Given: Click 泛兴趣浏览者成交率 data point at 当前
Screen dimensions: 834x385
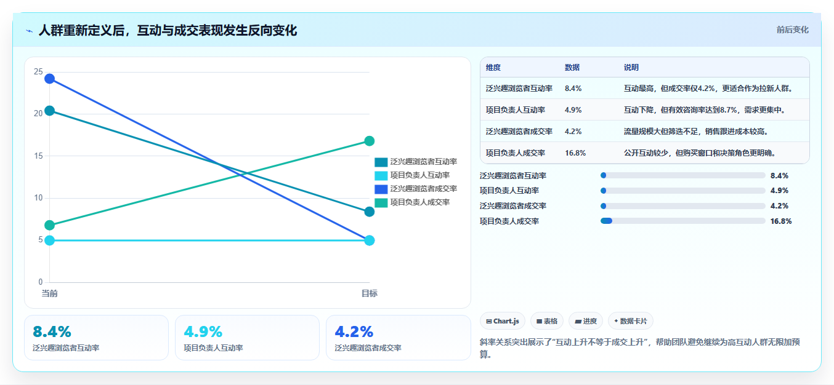Looking at the screenshot, I should tap(49, 79).
